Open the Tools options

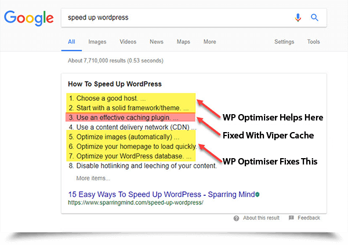[313, 42]
